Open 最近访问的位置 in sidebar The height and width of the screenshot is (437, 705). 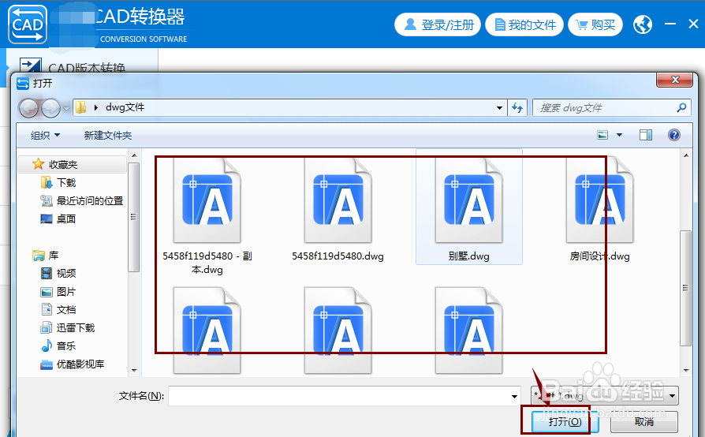[81, 200]
